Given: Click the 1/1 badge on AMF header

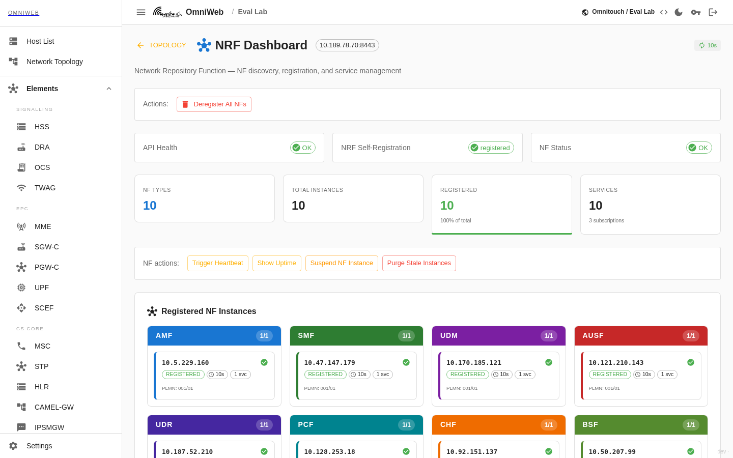Looking at the screenshot, I should pos(264,336).
